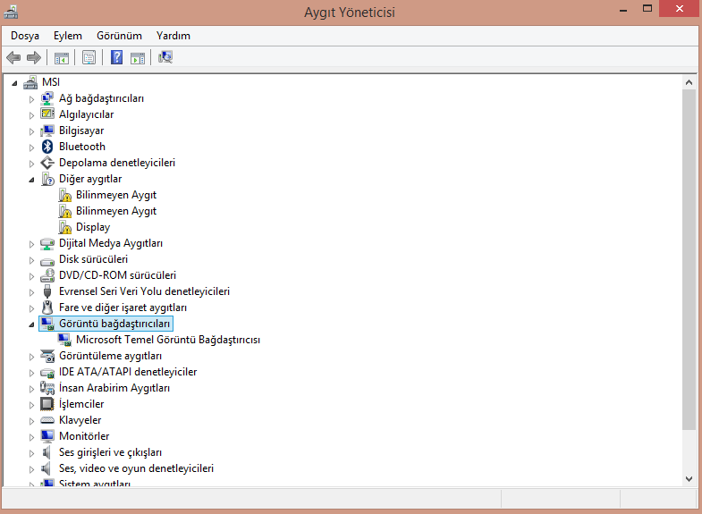The image size is (702, 514).
Task: Click the Ağ bağdaştırıcıları network icon
Action: point(47,98)
